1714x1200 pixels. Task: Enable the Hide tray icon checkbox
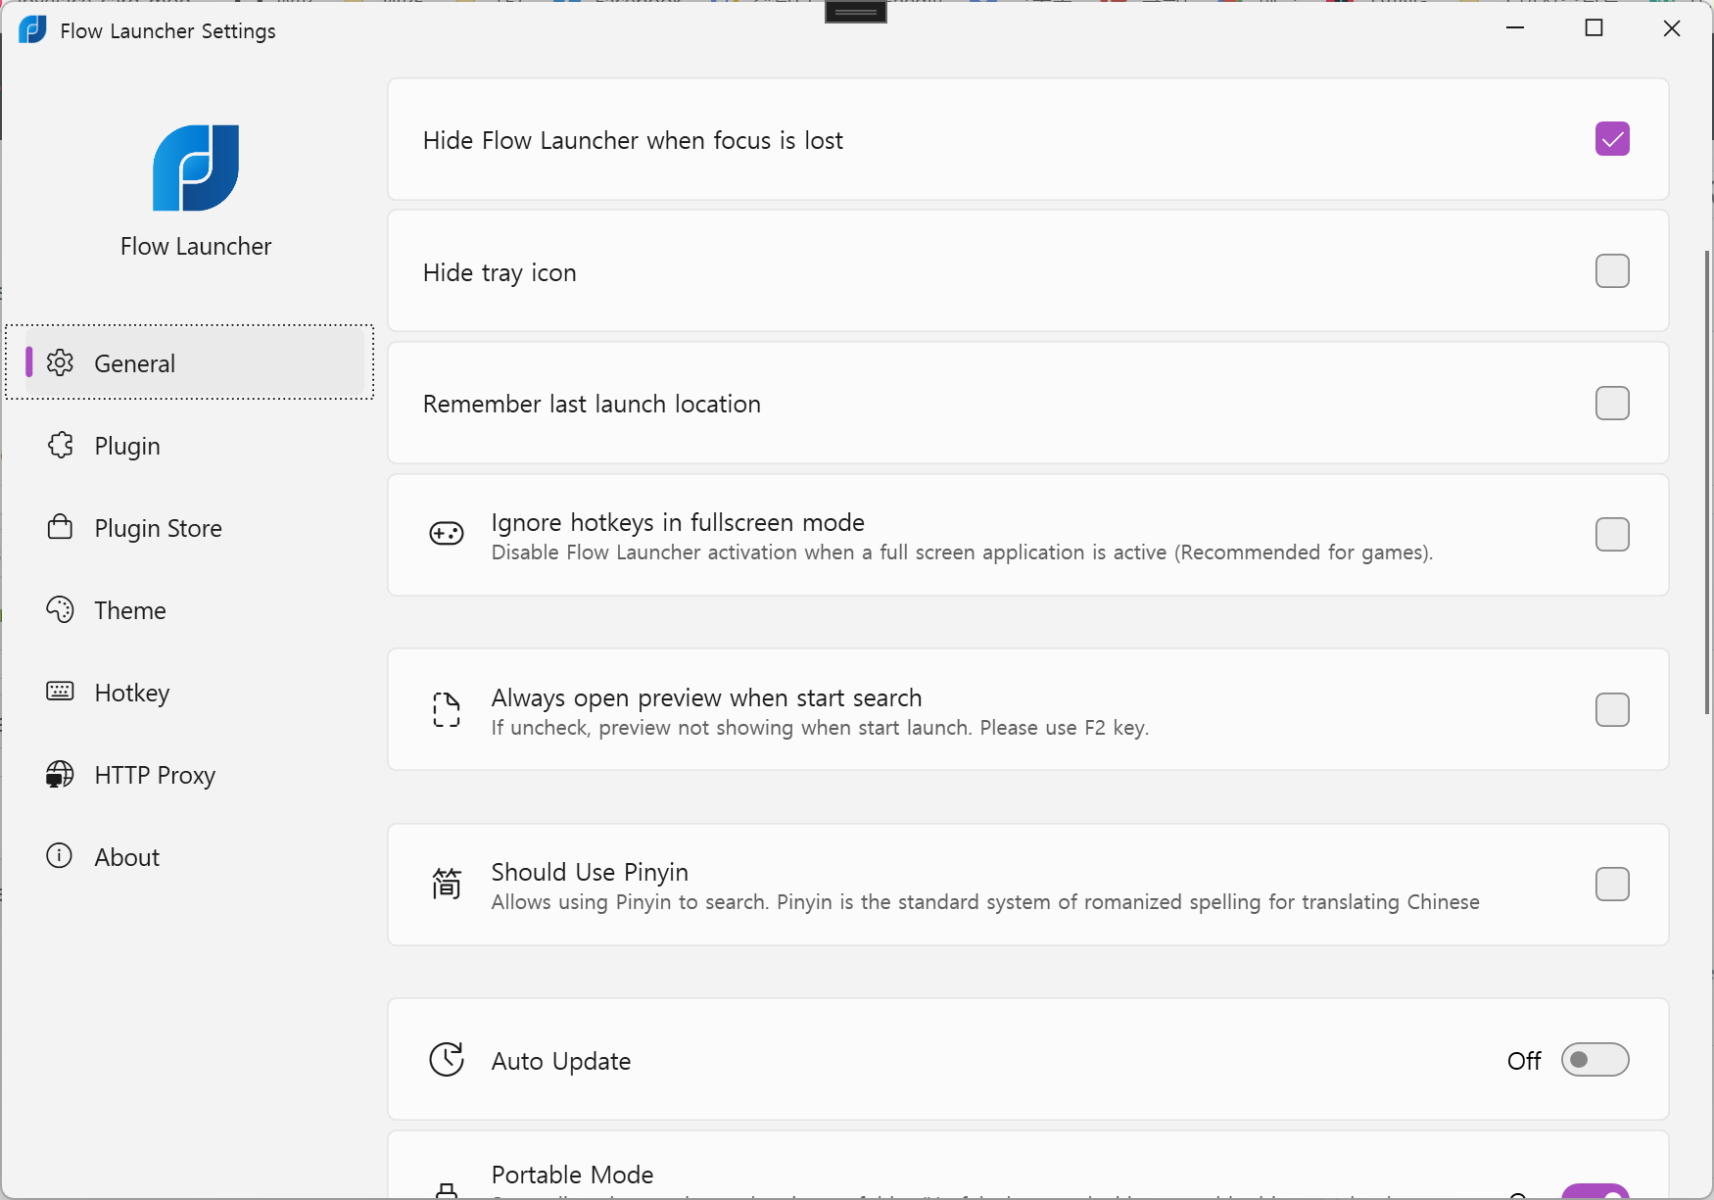1612,271
